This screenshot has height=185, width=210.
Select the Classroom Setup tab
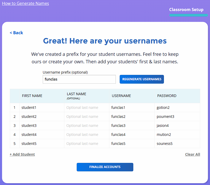[186, 10]
